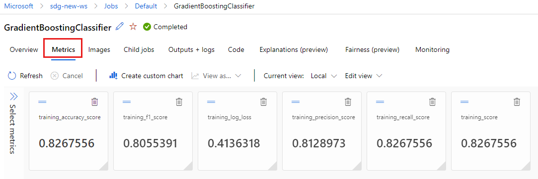Image resolution: width=538 pixels, height=179 pixels.
Task: Switch to the Overview tab
Action: click(24, 49)
